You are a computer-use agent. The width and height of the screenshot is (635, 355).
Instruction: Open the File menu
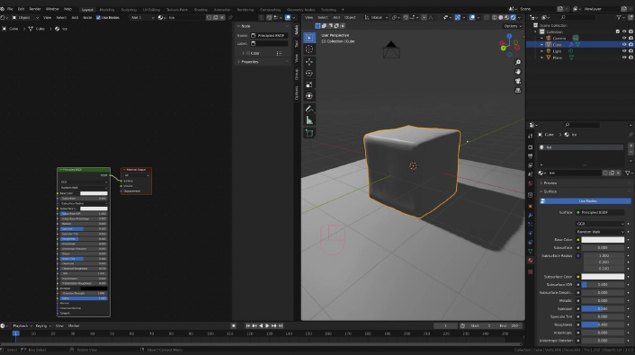(x=10, y=9)
